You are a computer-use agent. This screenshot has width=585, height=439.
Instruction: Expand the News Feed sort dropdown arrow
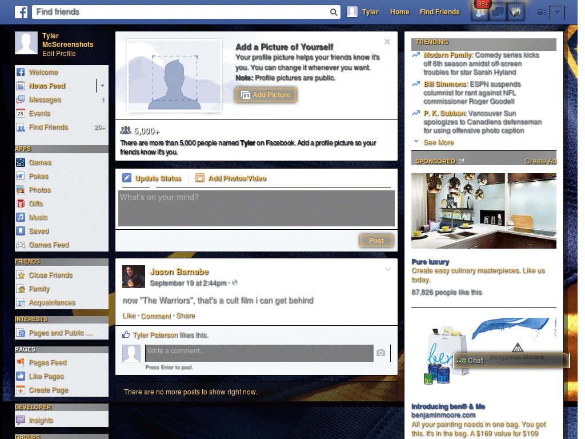point(102,86)
